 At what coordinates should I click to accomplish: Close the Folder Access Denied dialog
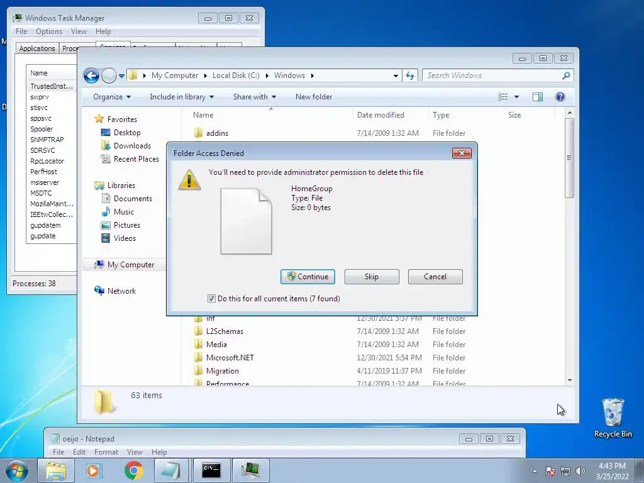pos(462,153)
